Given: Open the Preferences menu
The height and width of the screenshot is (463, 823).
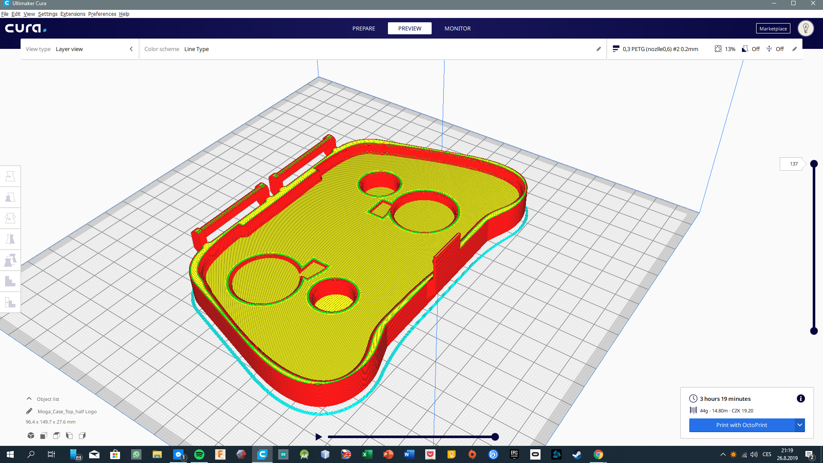Looking at the screenshot, I should [102, 14].
